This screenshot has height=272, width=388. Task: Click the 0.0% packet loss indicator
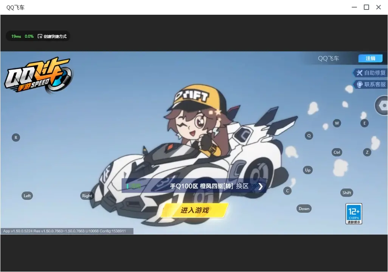coord(29,36)
